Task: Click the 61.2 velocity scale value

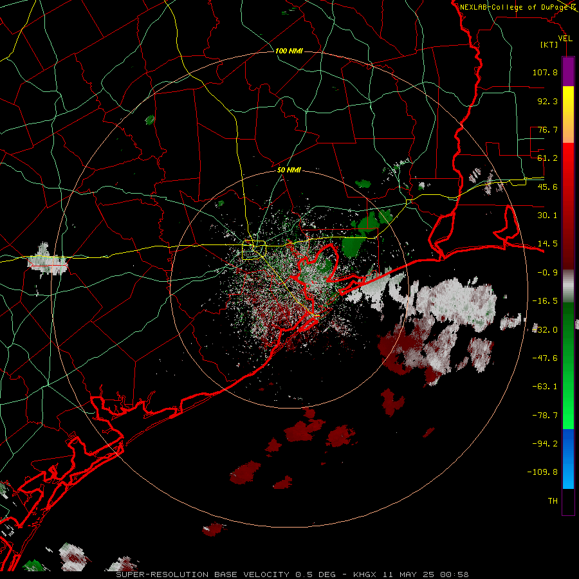Action: coord(547,158)
